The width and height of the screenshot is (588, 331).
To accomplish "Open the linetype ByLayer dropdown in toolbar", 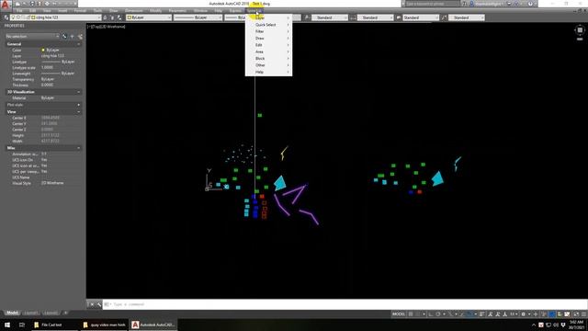I will pyautogui.click(x=198, y=17).
